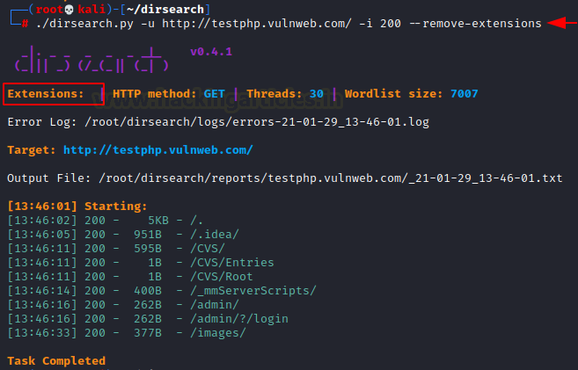Click the /CVS/ result path

tap(208, 249)
